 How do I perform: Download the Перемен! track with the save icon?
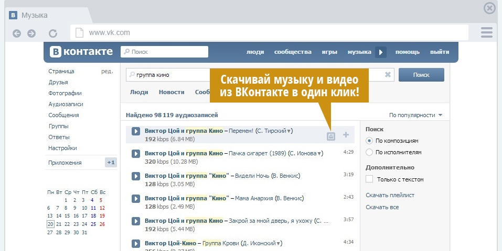330,136
